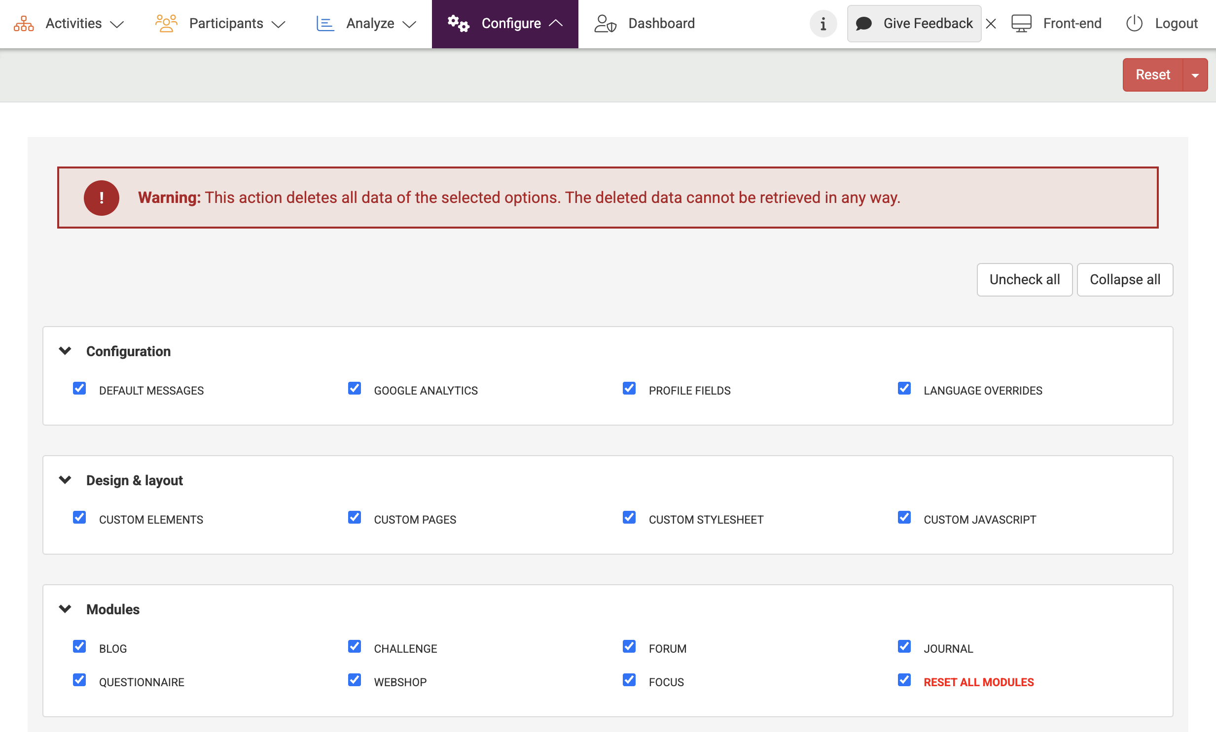Screen dimensions: 1216x732
Task: Dismiss the Give Feedback X icon
Action: [991, 24]
